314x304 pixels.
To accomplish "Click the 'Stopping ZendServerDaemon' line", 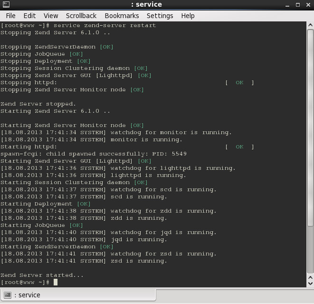I will [x=57, y=47].
